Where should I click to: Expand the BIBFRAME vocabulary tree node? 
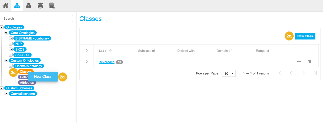point(11,38)
